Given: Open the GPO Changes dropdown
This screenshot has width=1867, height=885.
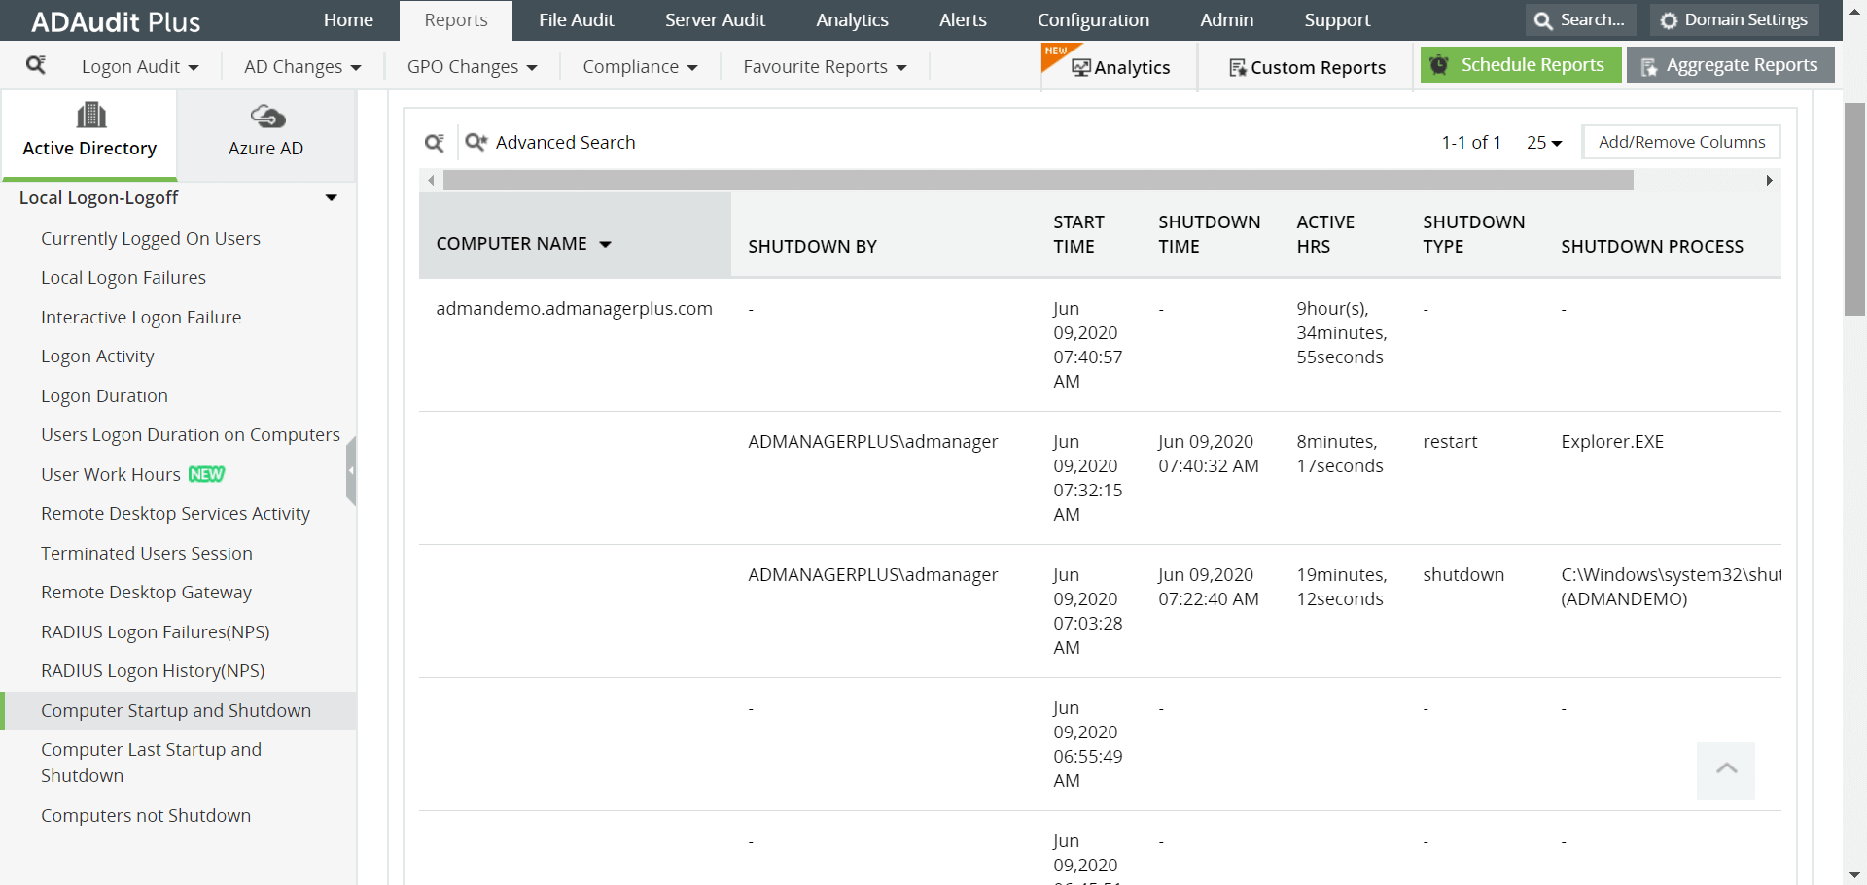Looking at the screenshot, I should [x=472, y=66].
